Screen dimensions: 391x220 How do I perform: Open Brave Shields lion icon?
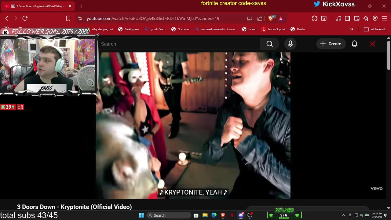coord(271,18)
